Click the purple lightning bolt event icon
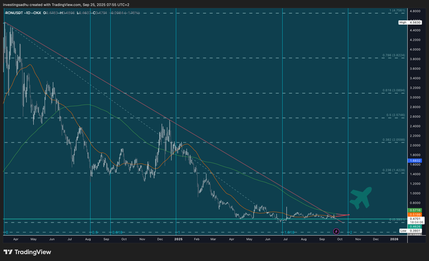This screenshot has width=429, height=261. pos(336,232)
